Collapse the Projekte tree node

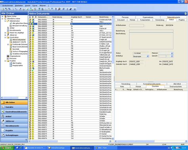point(5,61)
